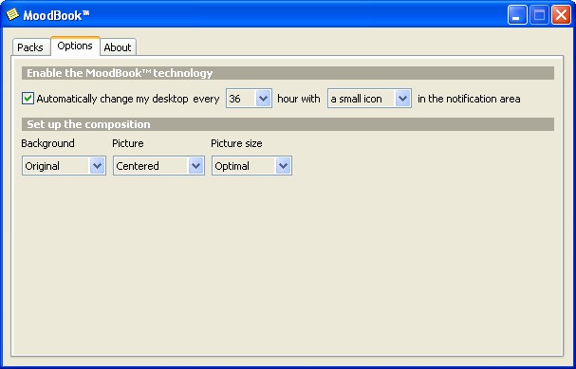The width and height of the screenshot is (576, 369).
Task: Open the Background dropdown arrow beside Original
Action: 98,166
